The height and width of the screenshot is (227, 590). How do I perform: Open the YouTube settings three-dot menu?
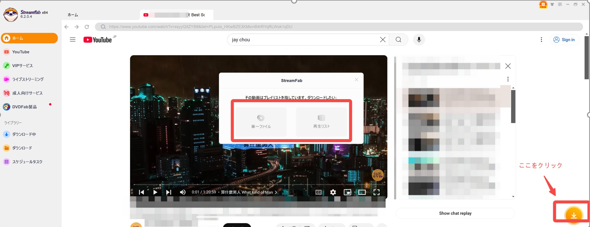[541, 40]
